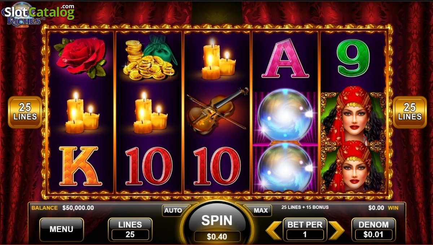This screenshot has height=245, width=433.
Task: Toggle AUTO spin mode
Action: (173, 210)
